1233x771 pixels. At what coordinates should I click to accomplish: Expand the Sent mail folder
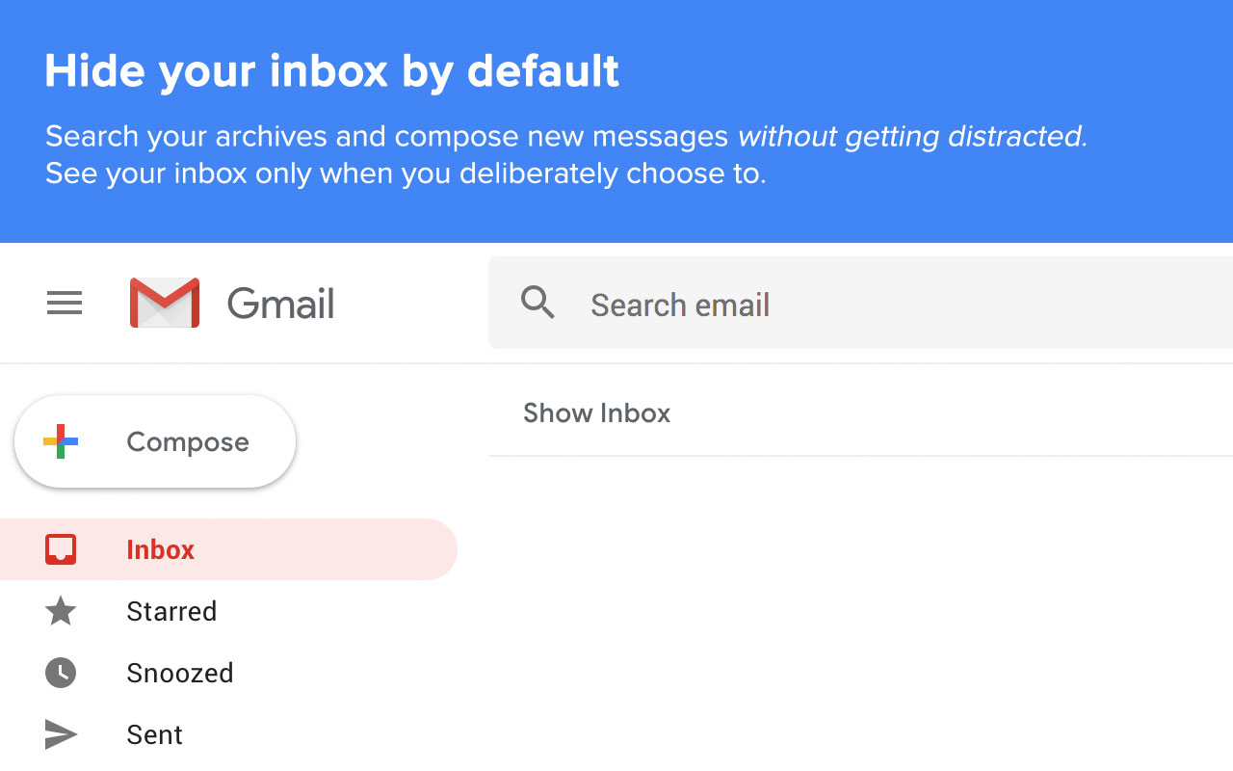point(154,734)
